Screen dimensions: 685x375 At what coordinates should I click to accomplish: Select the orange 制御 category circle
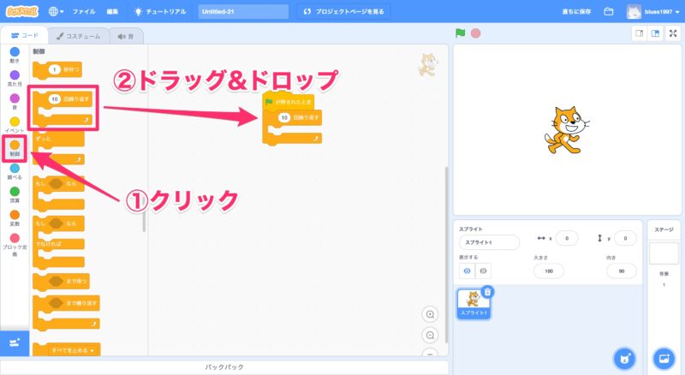point(15,146)
